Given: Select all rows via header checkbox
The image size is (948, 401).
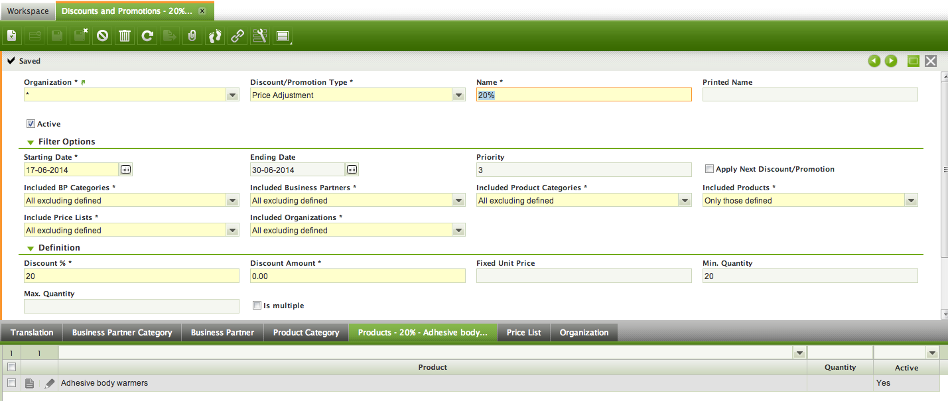Looking at the screenshot, I should pos(11,367).
